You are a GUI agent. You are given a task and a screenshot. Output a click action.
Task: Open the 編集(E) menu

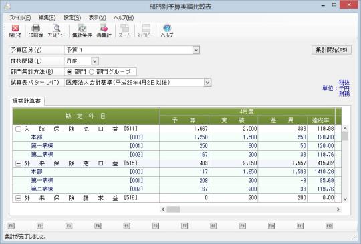coord(47,18)
